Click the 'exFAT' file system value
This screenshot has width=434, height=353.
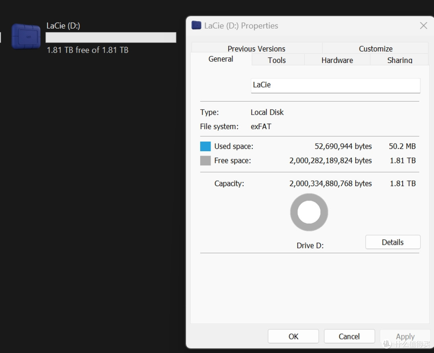point(261,126)
